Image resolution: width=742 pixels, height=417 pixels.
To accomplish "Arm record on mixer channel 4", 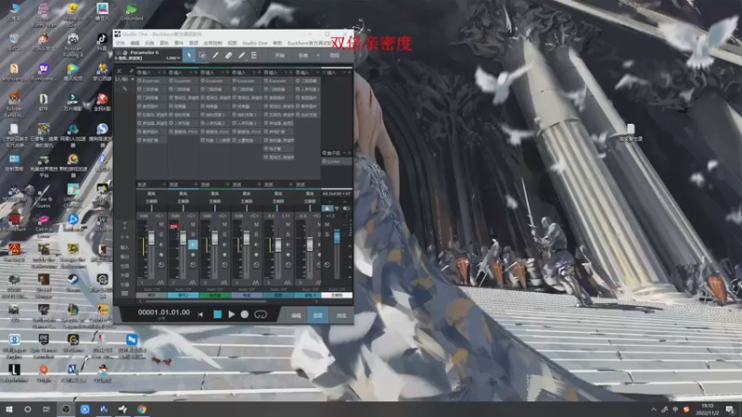I will 256,254.
